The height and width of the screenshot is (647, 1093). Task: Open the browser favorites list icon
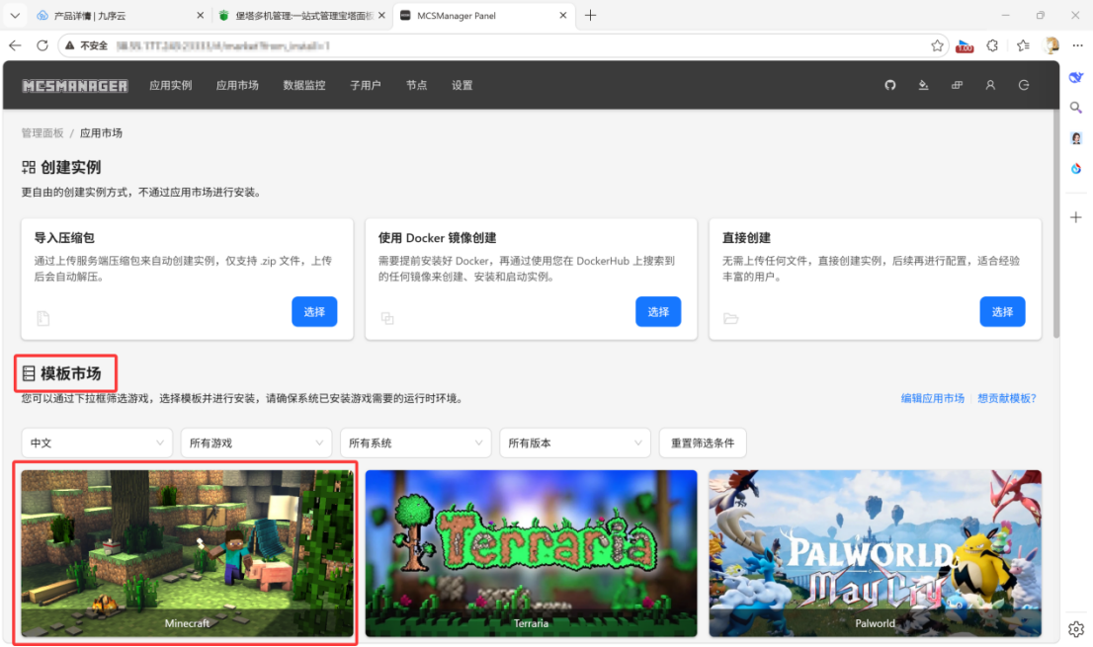[1023, 45]
